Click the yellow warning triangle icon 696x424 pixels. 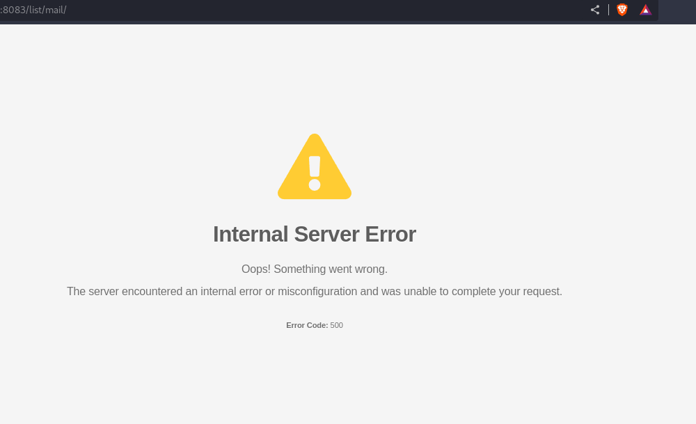(x=315, y=167)
